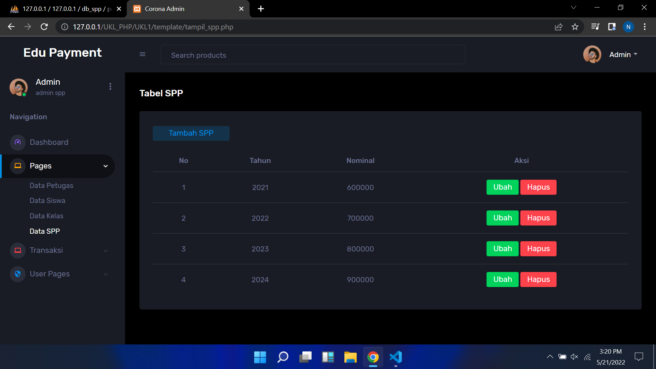Viewport: 656px width, 369px height.
Task: Hapus the 2023 SPP row
Action: coord(538,249)
